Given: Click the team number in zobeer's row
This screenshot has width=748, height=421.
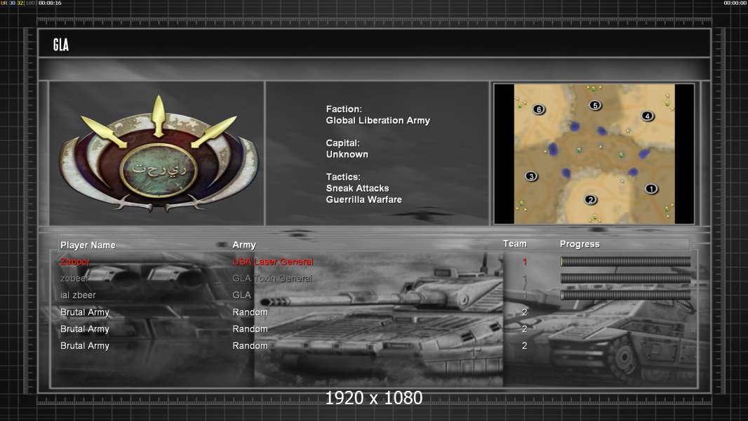Looking at the screenshot, I should pos(525,279).
